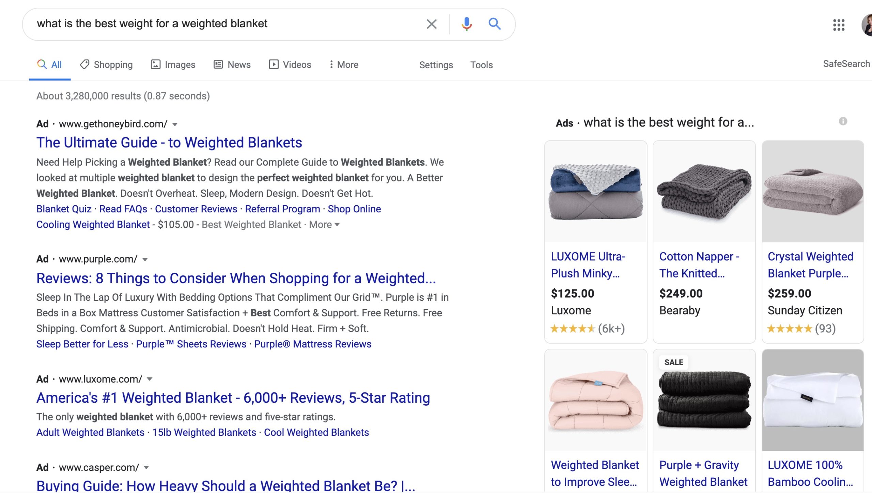Open the search Tools options

[481, 65]
